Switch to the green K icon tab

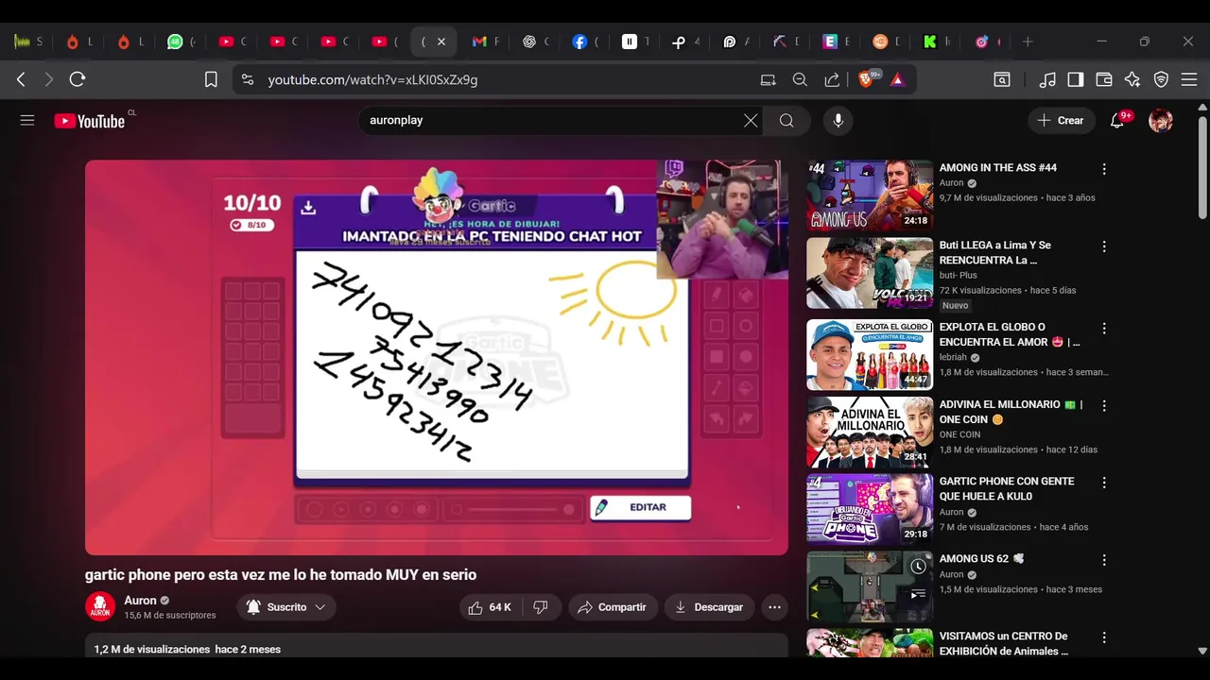tap(937, 42)
